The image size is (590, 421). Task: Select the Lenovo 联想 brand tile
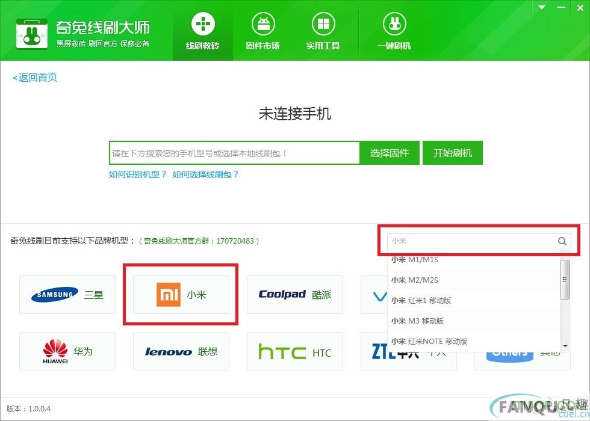181,351
